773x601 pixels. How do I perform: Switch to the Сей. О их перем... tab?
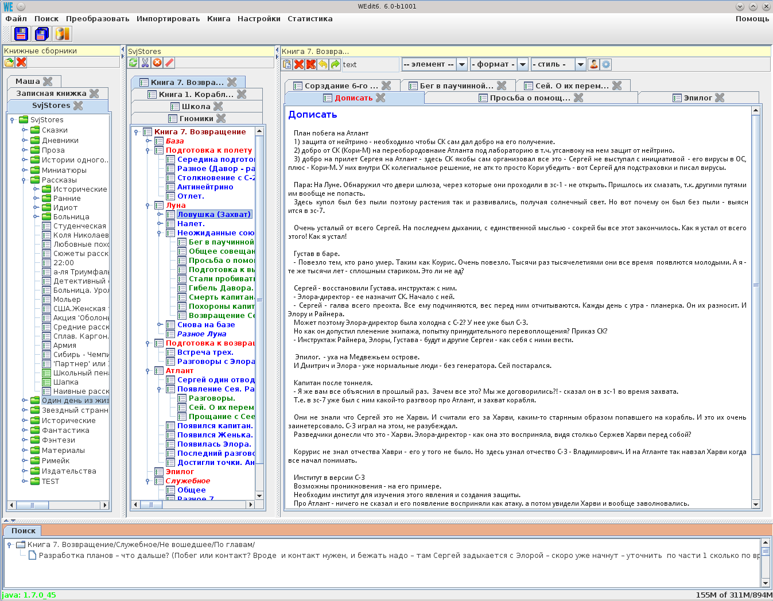point(572,86)
